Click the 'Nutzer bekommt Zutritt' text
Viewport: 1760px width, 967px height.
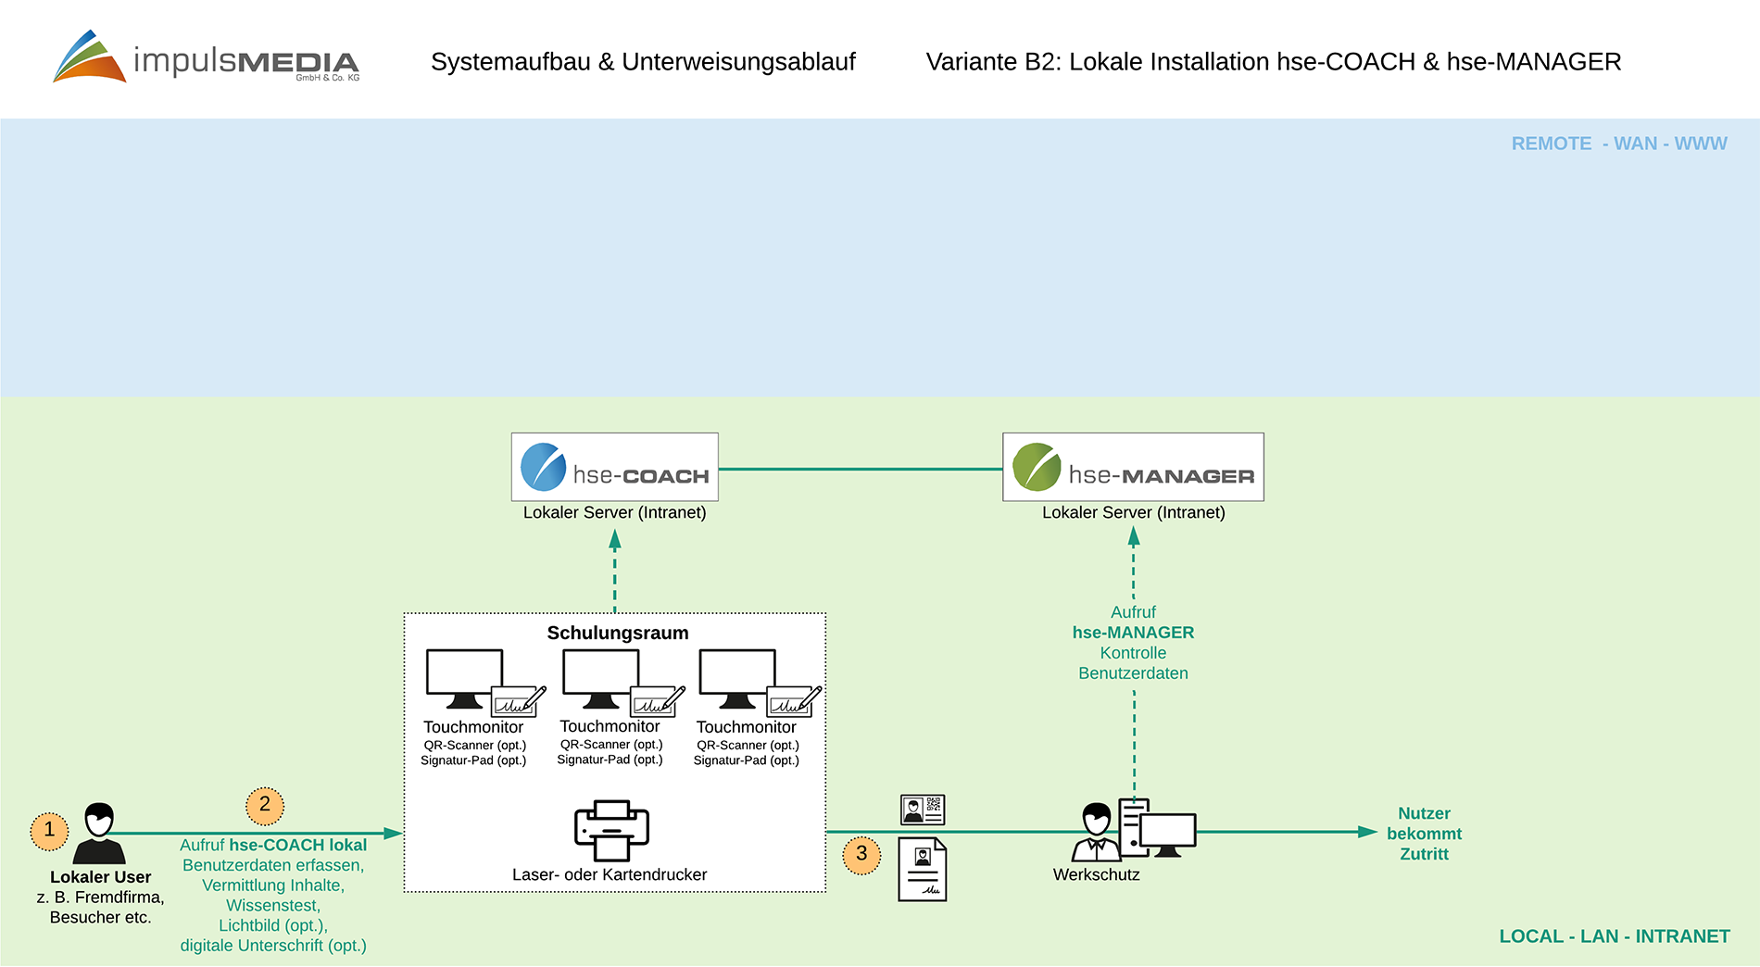pyautogui.click(x=1424, y=834)
